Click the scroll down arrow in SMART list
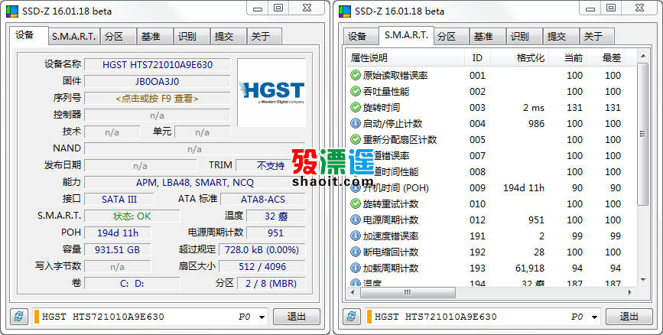663x335 pixels. click(x=642, y=279)
